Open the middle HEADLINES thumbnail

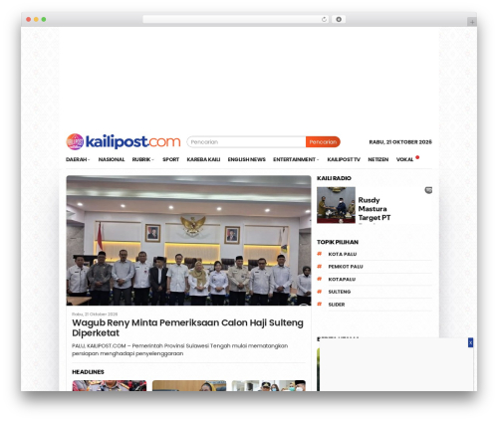[x=189, y=385]
